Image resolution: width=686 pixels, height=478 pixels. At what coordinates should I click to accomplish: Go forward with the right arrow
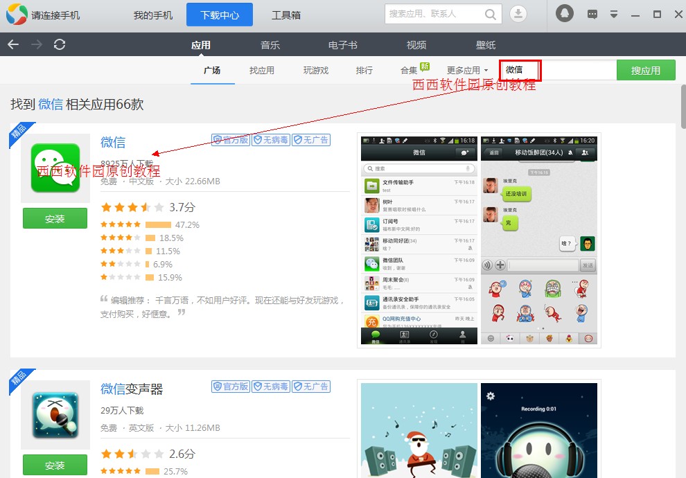(x=37, y=44)
